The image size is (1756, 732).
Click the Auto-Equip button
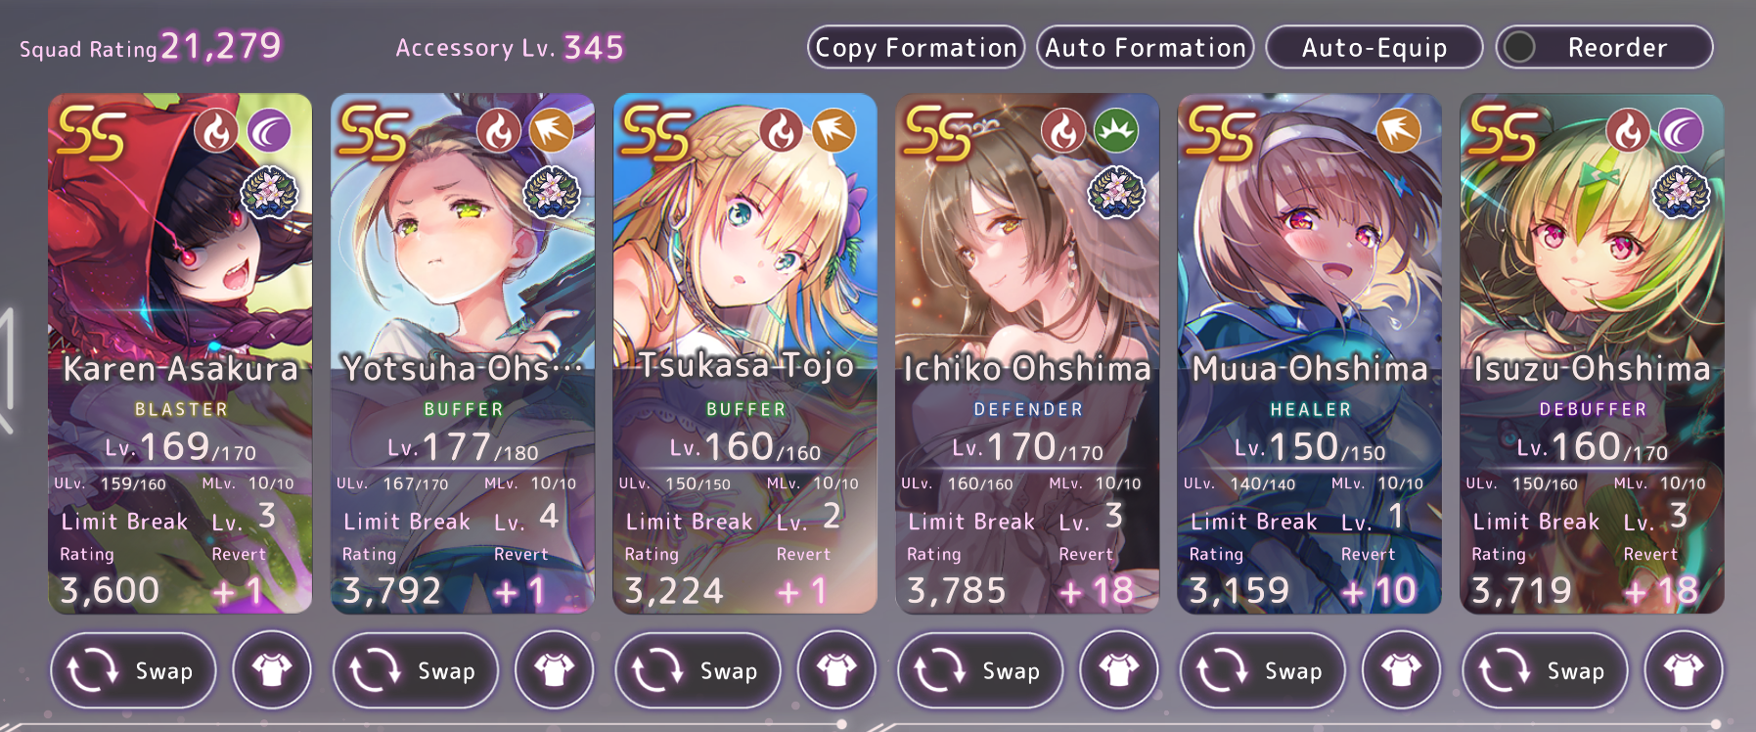point(1374,47)
